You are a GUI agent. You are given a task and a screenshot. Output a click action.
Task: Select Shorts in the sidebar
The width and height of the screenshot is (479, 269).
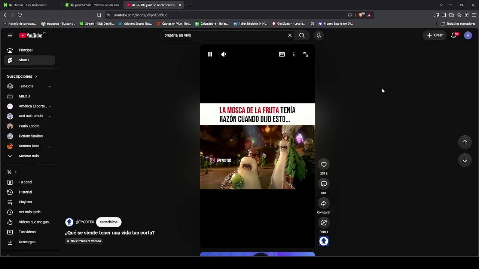pyautogui.click(x=30, y=60)
